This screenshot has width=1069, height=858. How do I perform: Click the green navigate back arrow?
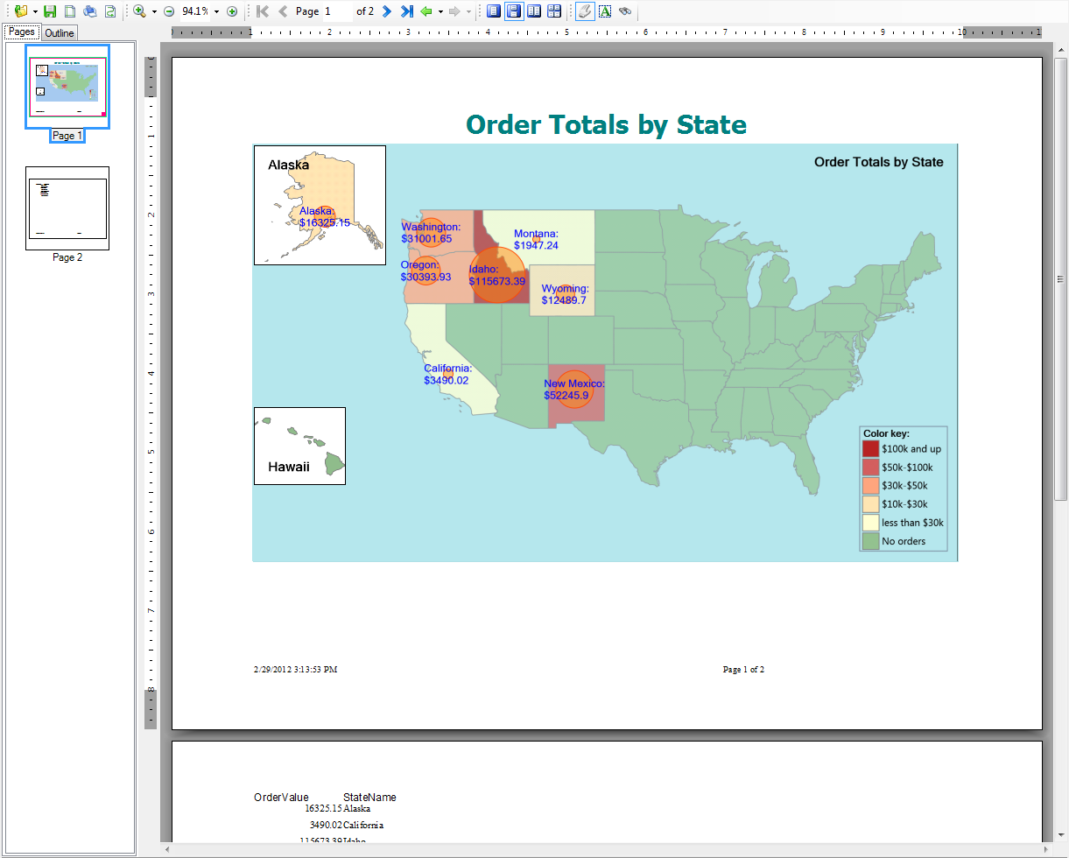(426, 11)
